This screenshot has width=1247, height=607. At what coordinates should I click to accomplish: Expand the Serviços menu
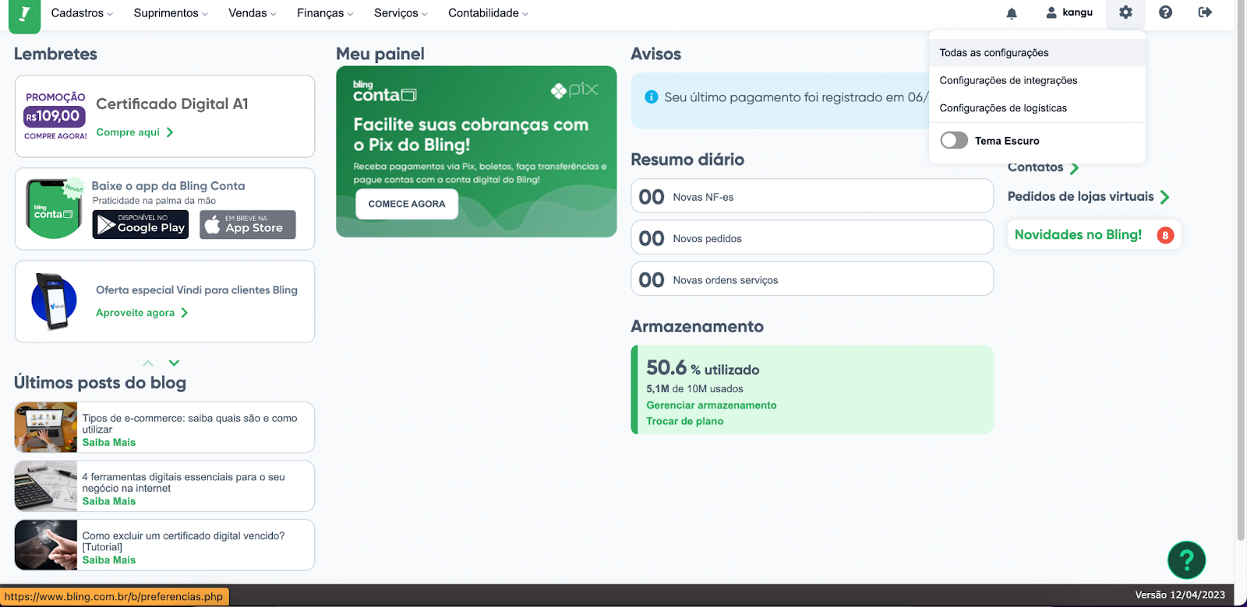(401, 13)
